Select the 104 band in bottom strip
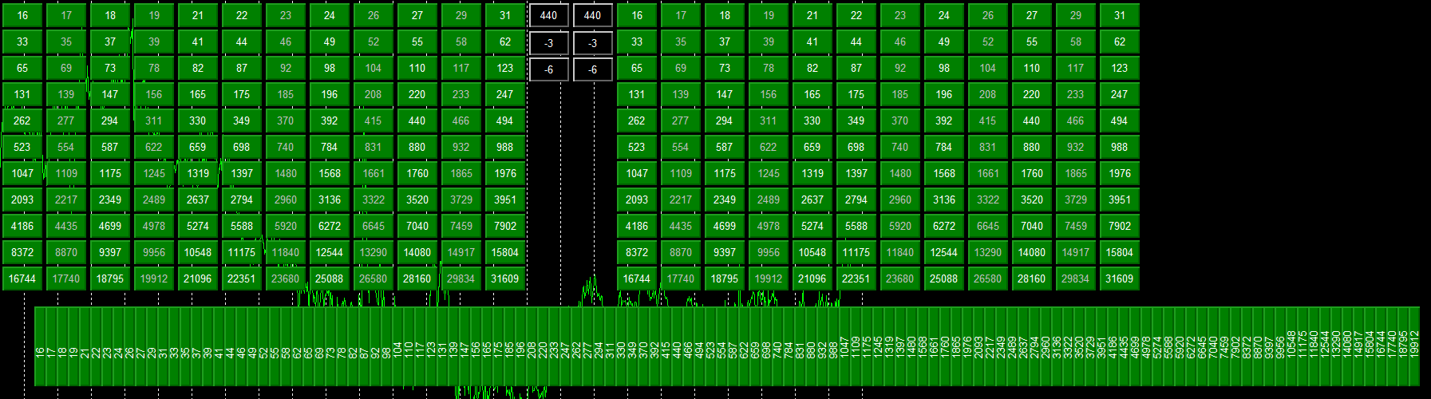The image size is (1431, 399). tap(398, 346)
